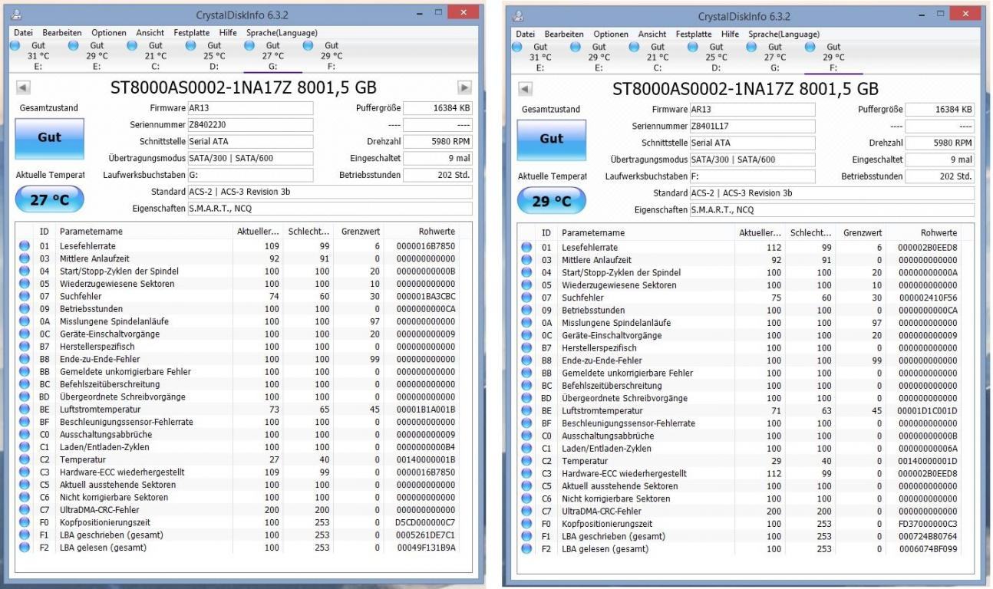Viewport: 993px width, 589px height.
Task: Click status orb for Hardware-ECC wiederhergestellt, right window
Action: (526, 474)
